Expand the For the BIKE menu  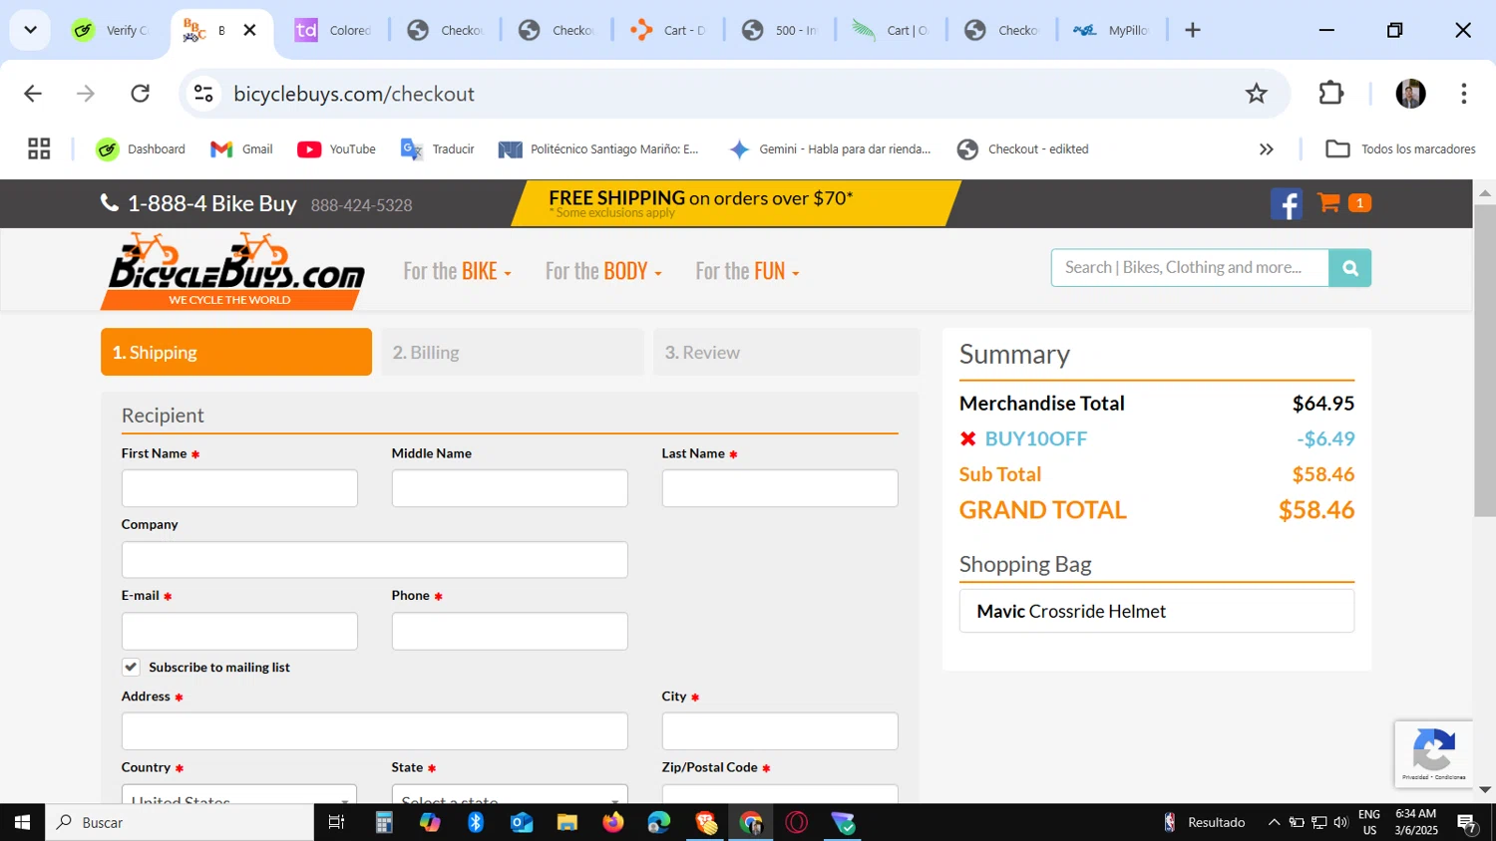[x=457, y=271]
